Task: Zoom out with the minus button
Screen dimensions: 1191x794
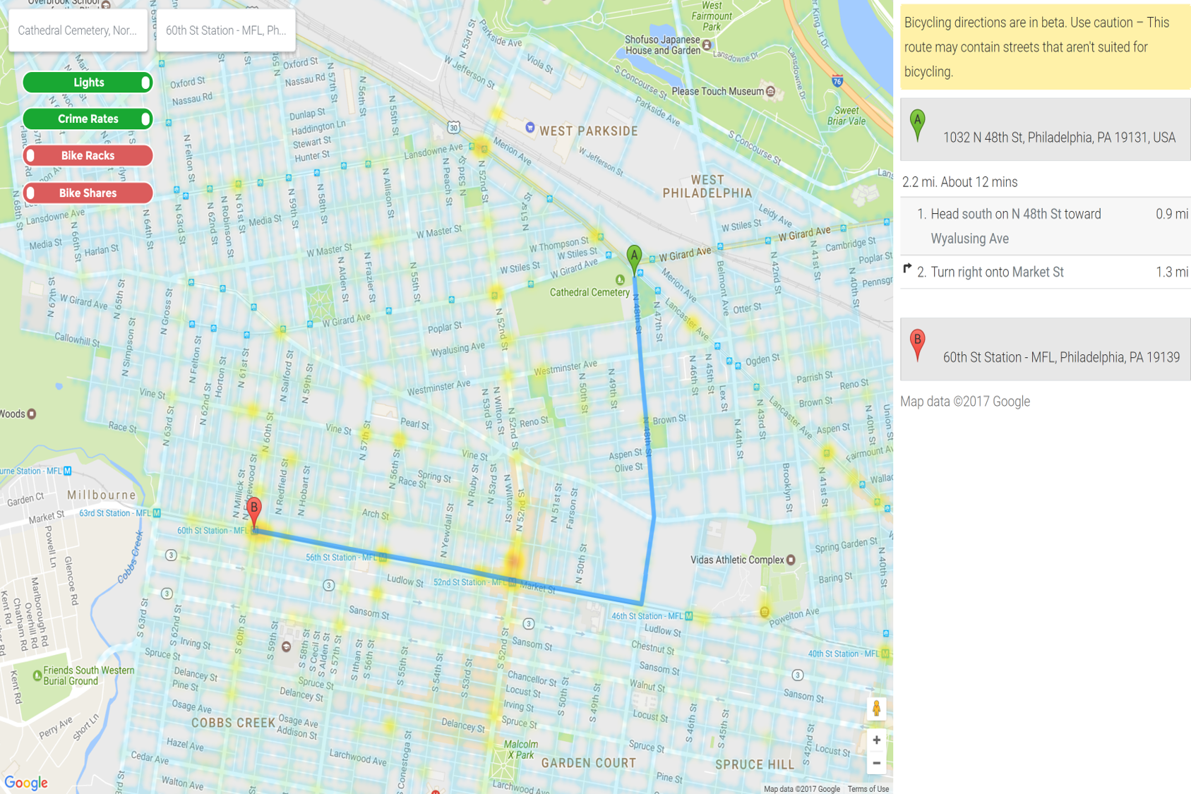Action: point(876,763)
